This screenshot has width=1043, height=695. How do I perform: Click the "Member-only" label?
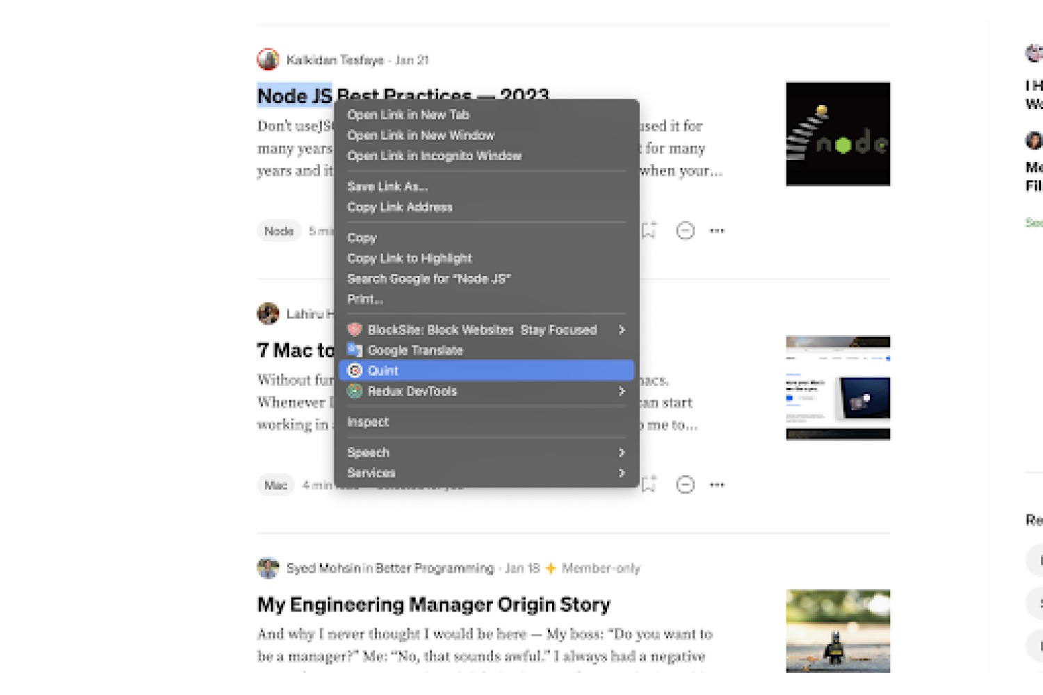(x=601, y=568)
